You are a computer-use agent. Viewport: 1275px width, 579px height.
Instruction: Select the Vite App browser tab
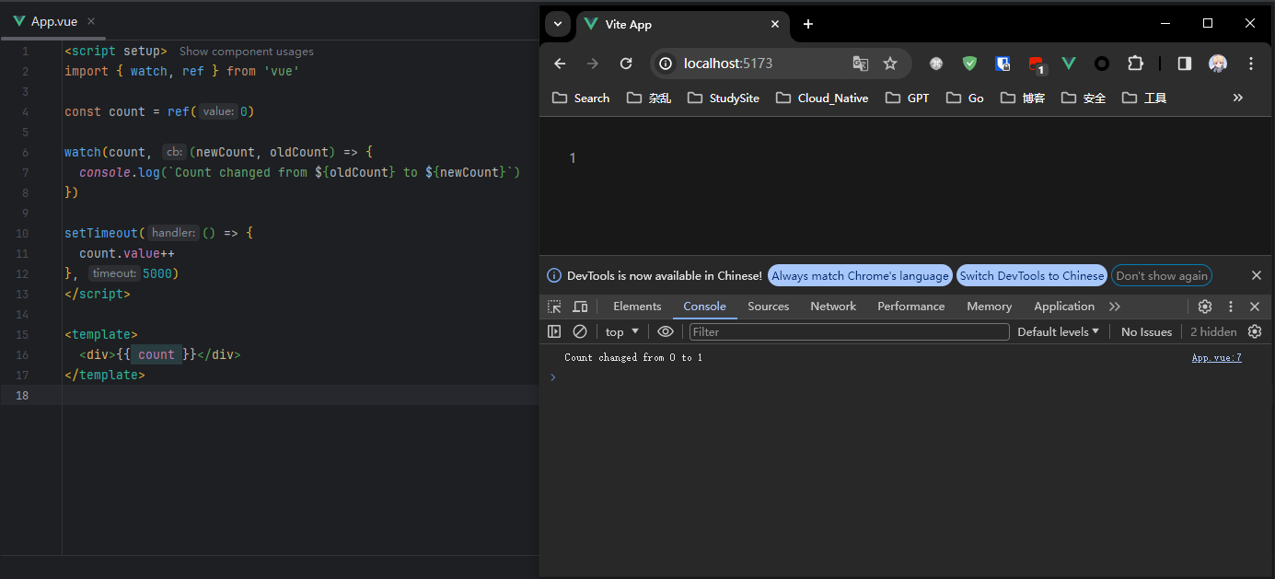683,25
